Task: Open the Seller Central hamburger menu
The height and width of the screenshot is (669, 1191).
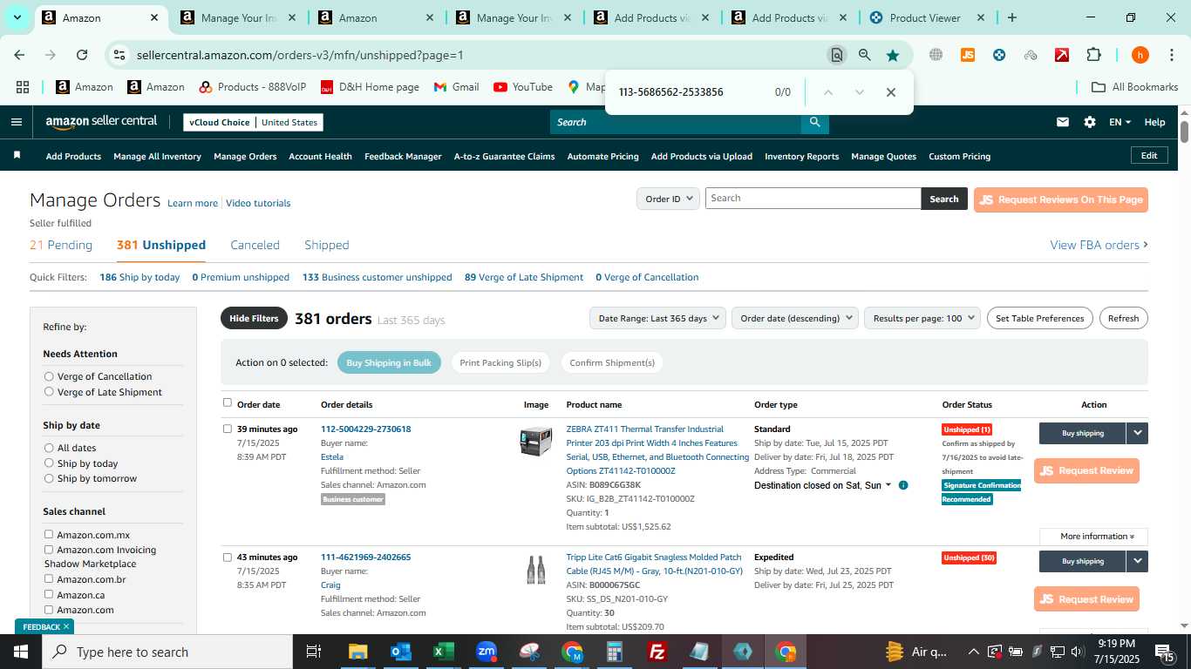Action: [16, 122]
